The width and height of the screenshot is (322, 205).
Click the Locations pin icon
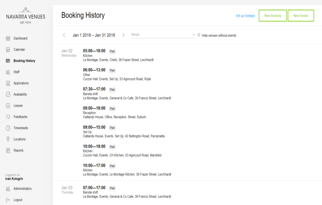tap(8, 139)
